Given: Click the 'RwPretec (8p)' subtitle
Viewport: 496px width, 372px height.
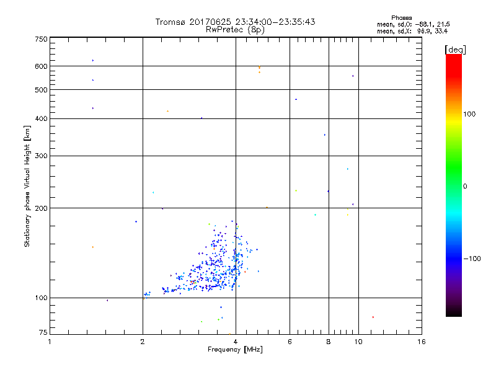Looking at the screenshot, I should pyautogui.click(x=235, y=30).
